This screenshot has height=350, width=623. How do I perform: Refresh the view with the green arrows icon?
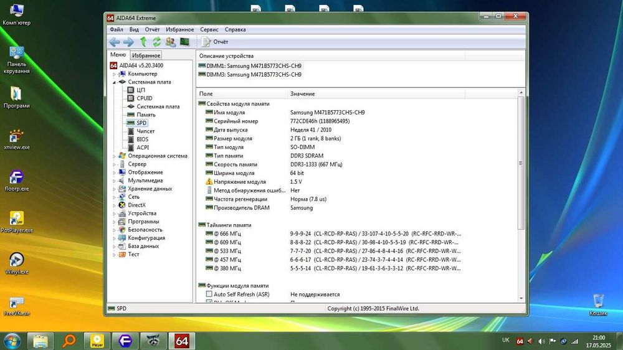(157, 42)
